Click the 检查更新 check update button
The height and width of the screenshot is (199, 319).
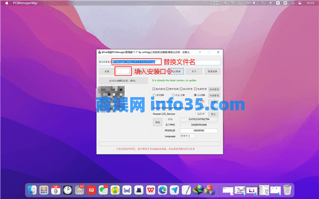coord(212,71)
